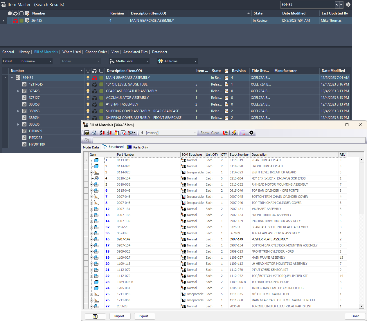Select the Sort Ascending icon in BOM toolbar

[102, 133]
